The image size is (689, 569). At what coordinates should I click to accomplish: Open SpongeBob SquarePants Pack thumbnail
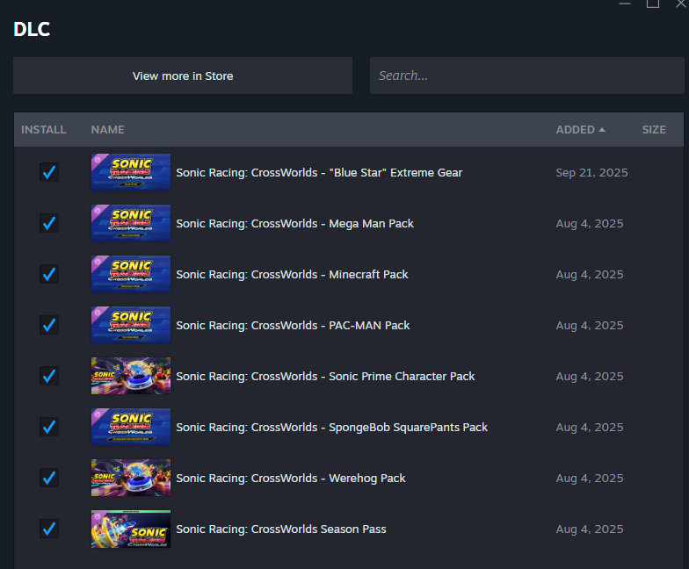[x=131, y=427]
